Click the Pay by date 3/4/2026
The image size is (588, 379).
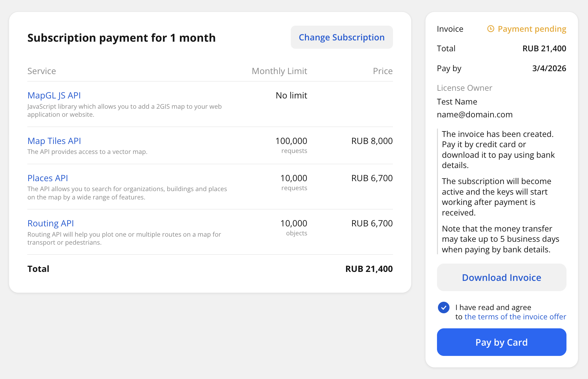click(549, 68)
